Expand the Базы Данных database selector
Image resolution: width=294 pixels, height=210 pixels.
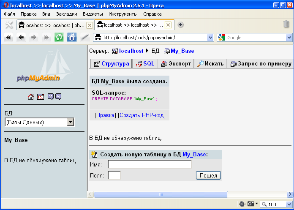pyautogui.click(x=70, y=122)
